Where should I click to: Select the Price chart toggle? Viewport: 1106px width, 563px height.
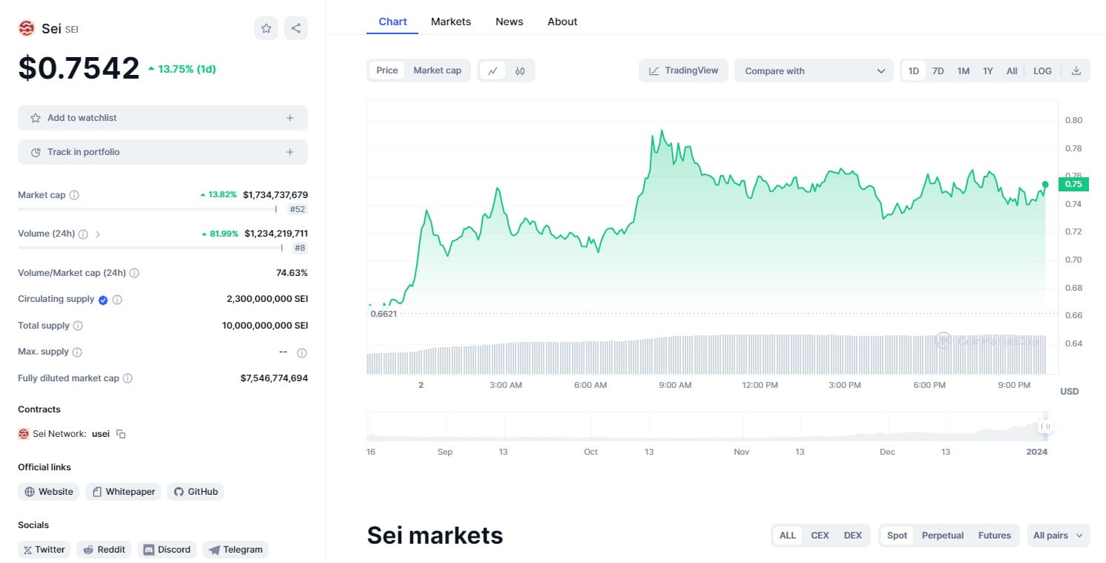pos(387,70)
